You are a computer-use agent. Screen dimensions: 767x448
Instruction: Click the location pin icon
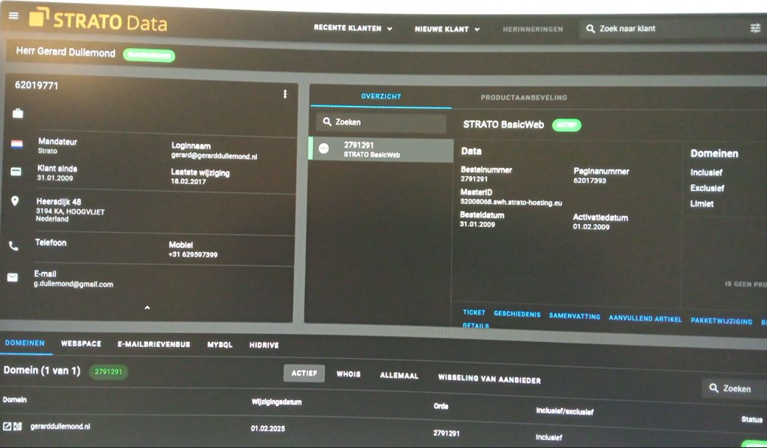tap(15, 201)
